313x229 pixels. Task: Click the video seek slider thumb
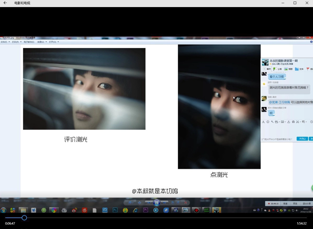click(24, 218)
